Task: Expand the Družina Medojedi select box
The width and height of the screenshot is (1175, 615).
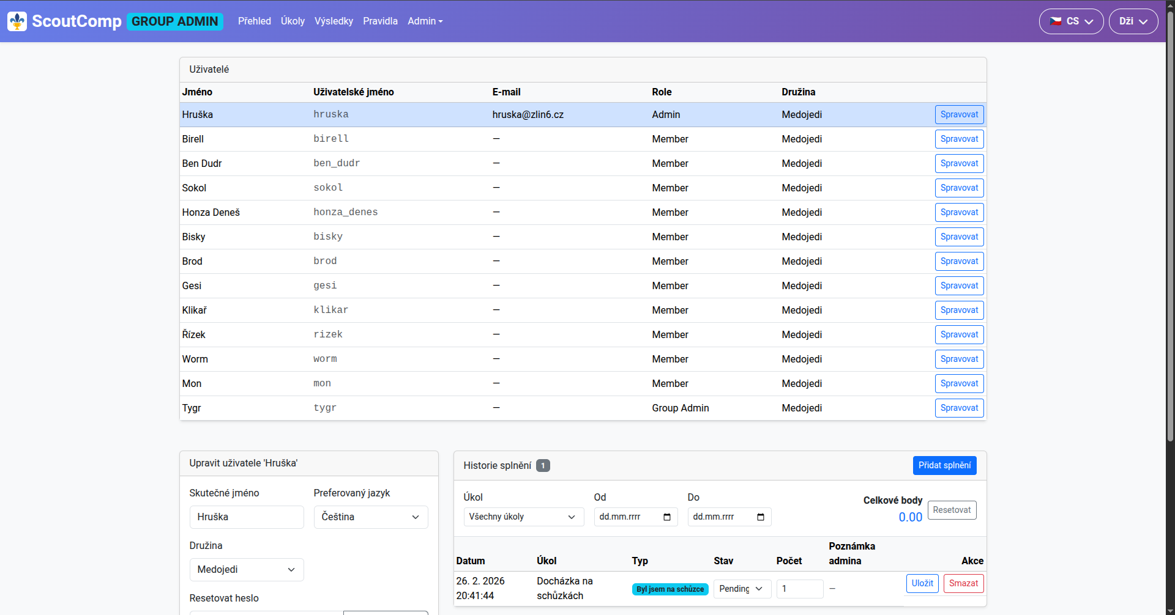Action: [x=246, y=570]
